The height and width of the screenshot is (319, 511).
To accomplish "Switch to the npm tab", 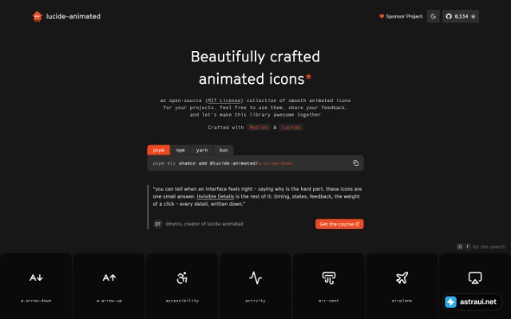I will [x=180, y=150].
